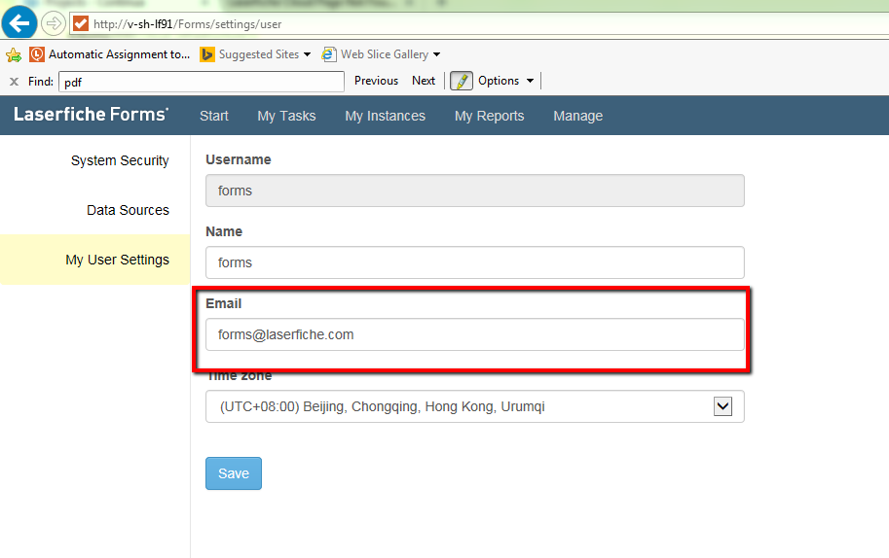Select Data Sources in sidebar
Image resolution: width=889 pixels, height=558 pixels.
[128, 210]
